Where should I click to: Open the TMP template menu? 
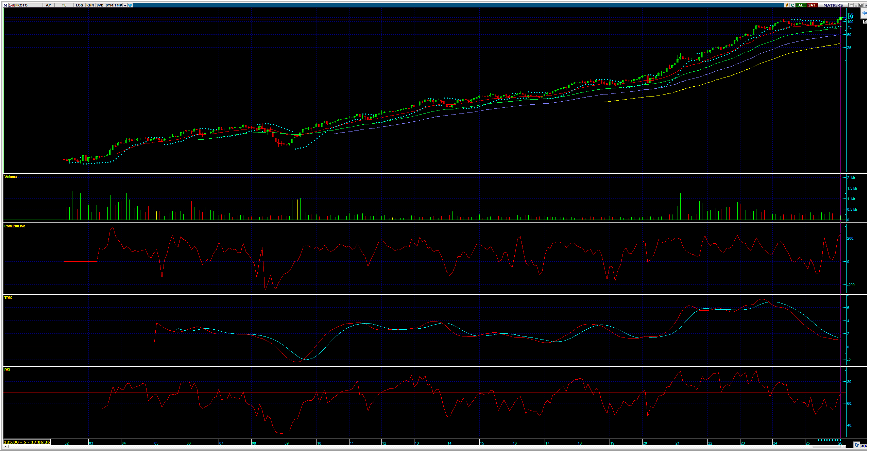tap(118, 5)
